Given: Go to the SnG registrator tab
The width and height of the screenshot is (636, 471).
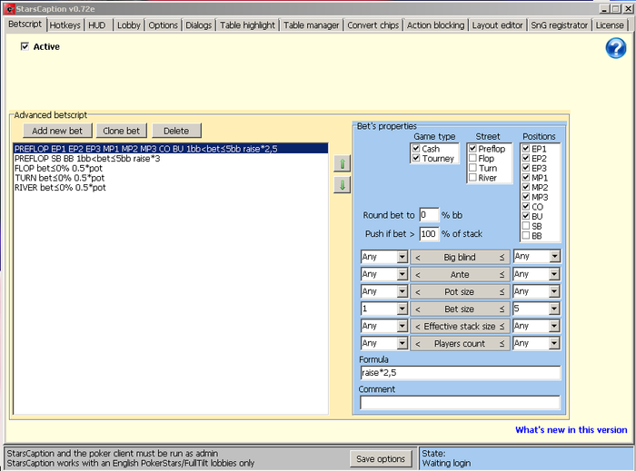Looking at the screenshot, I should (x=560, y=25).
